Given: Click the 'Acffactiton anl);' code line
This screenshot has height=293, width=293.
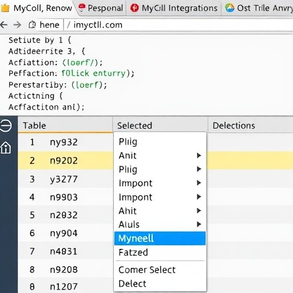Looking at the screenshot, I should click(46, 107).
